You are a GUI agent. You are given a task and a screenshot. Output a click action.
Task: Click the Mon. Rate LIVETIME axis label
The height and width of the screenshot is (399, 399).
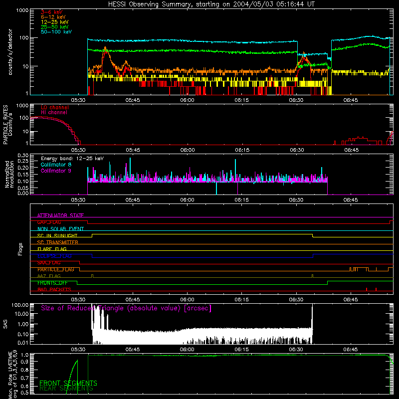[12, 375]
